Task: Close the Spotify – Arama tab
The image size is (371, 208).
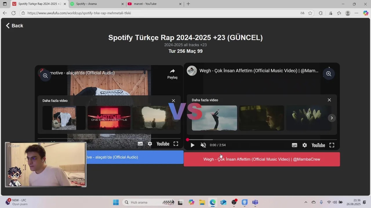Action: pos(122,4)
